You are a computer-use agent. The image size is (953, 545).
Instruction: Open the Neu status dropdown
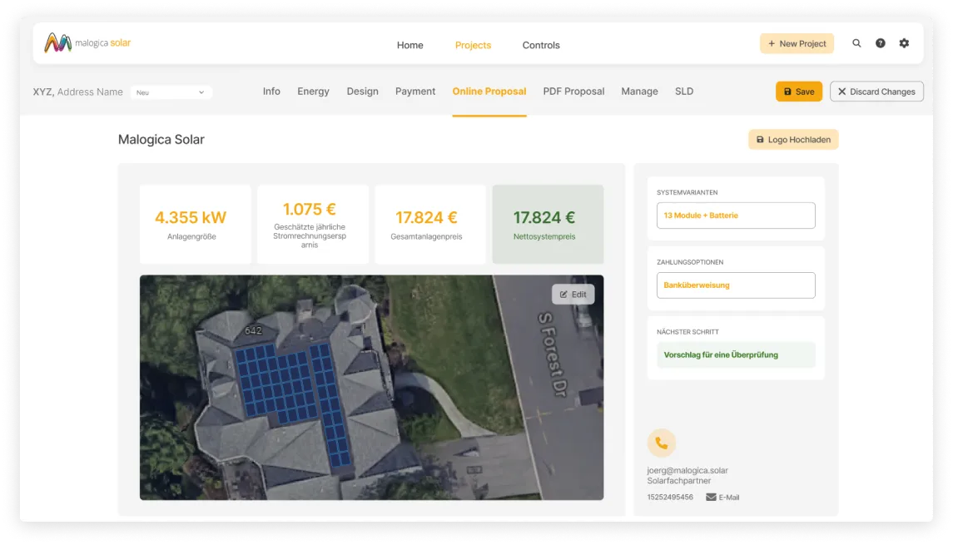click(x=171, y=92)
